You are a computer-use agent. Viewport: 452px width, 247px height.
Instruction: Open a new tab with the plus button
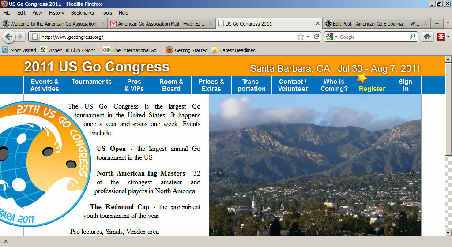pyautogui.click(x=437, y=23)
